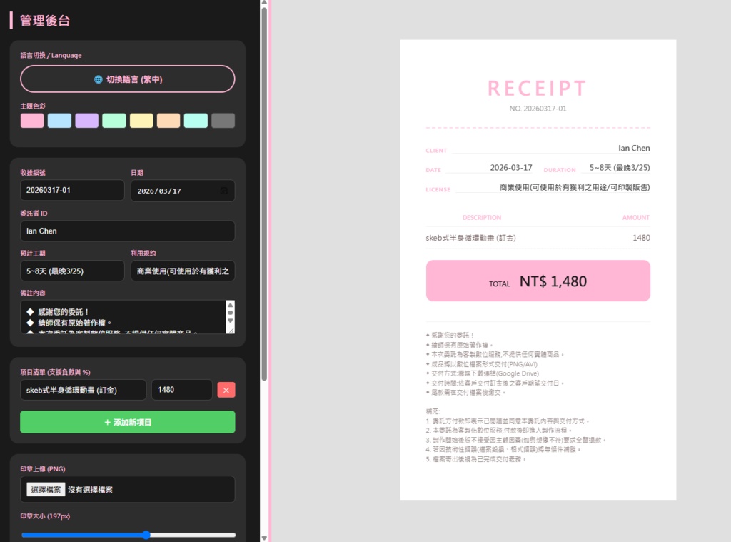Select the pink theme color swatch
This screenshot has height=542, width=731.
point(32,121)
